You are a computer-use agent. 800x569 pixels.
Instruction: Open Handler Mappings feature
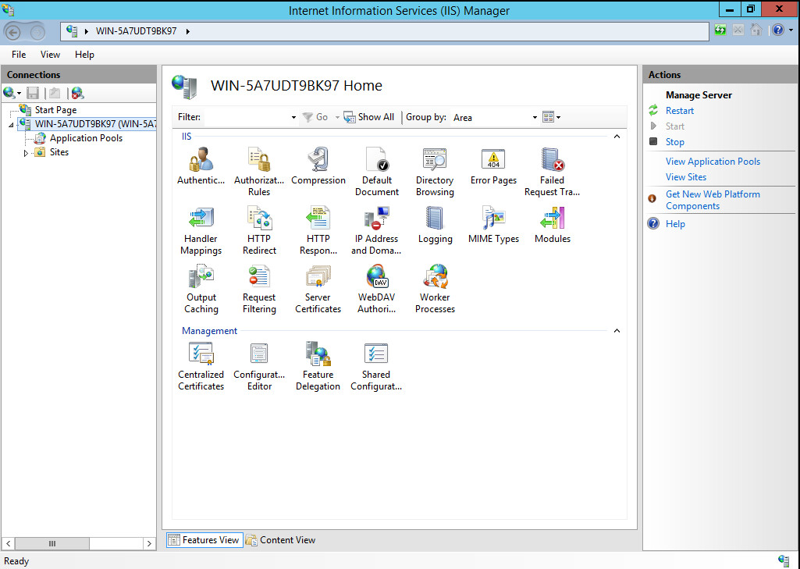pos(201,231)
